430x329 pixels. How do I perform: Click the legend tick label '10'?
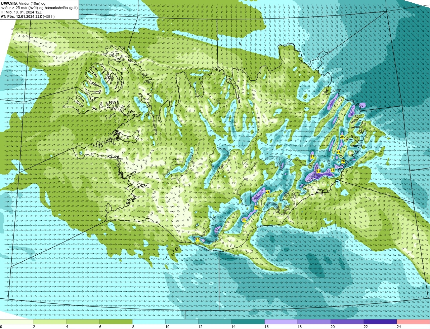[x=167, y=326]
